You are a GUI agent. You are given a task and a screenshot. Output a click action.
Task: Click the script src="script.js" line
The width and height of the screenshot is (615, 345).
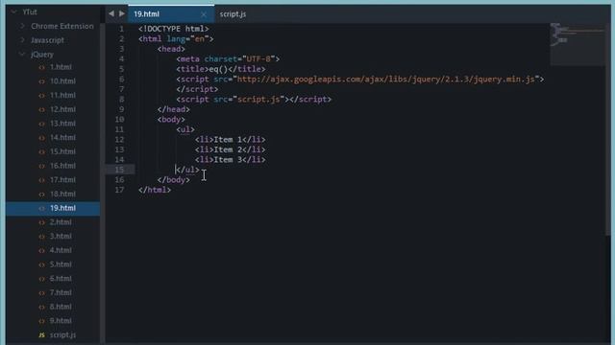pos(254,99)
